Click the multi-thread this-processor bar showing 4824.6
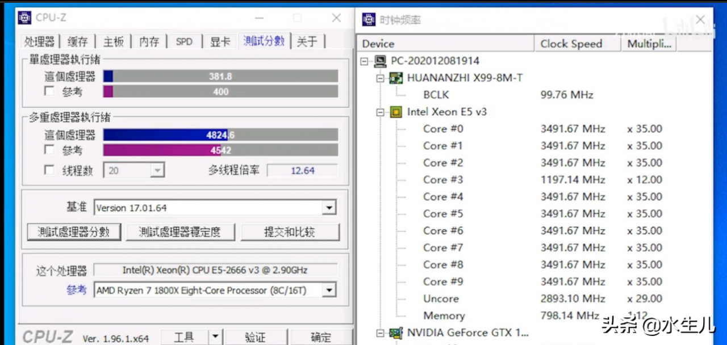Viewport: 727px width, 345px height. click(x=220, y=135)
